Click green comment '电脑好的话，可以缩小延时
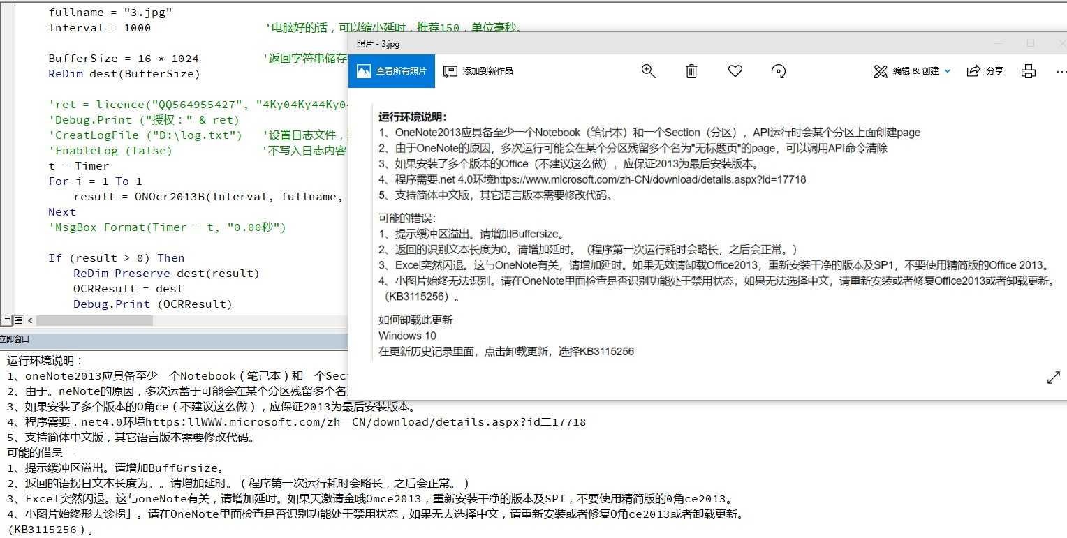 coord(394,28)
